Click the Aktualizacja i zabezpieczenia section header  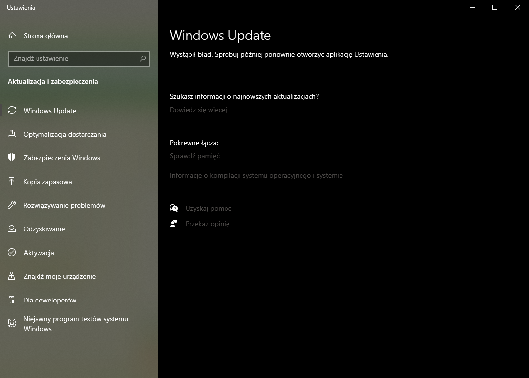point(53,81)
